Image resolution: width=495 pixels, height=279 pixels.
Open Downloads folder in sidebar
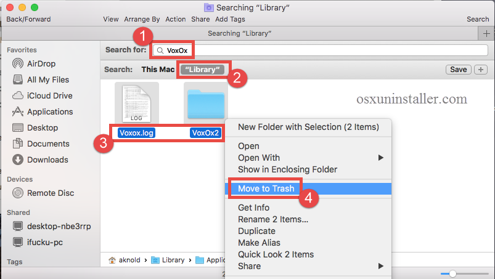[x=40, y=160]
